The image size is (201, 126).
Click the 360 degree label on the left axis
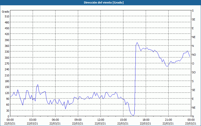pos(7,46)
